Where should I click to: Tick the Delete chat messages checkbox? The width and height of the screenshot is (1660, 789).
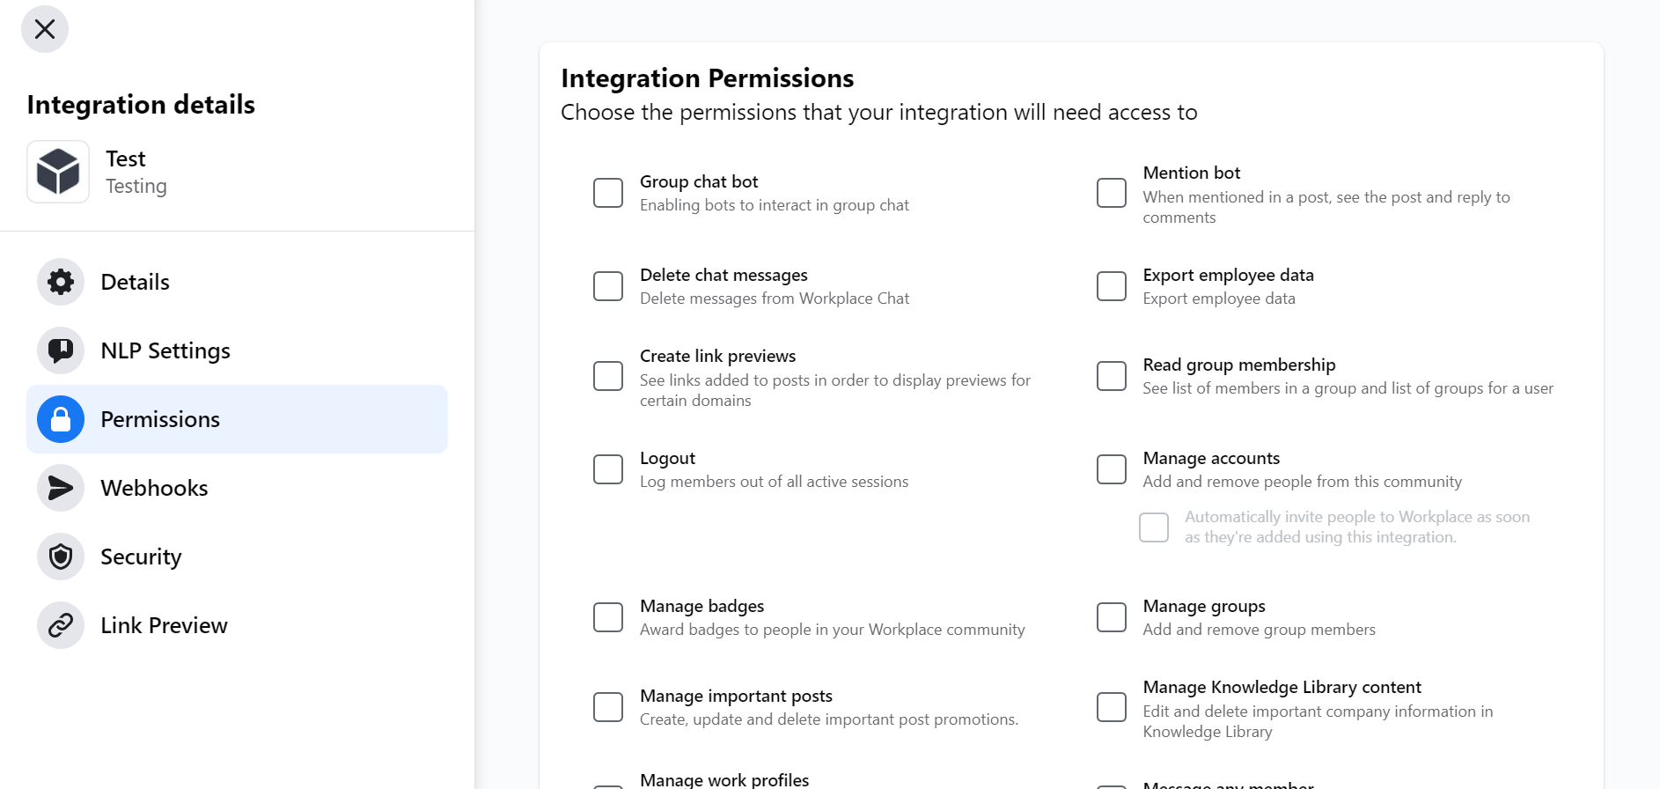tap(608, 286)
